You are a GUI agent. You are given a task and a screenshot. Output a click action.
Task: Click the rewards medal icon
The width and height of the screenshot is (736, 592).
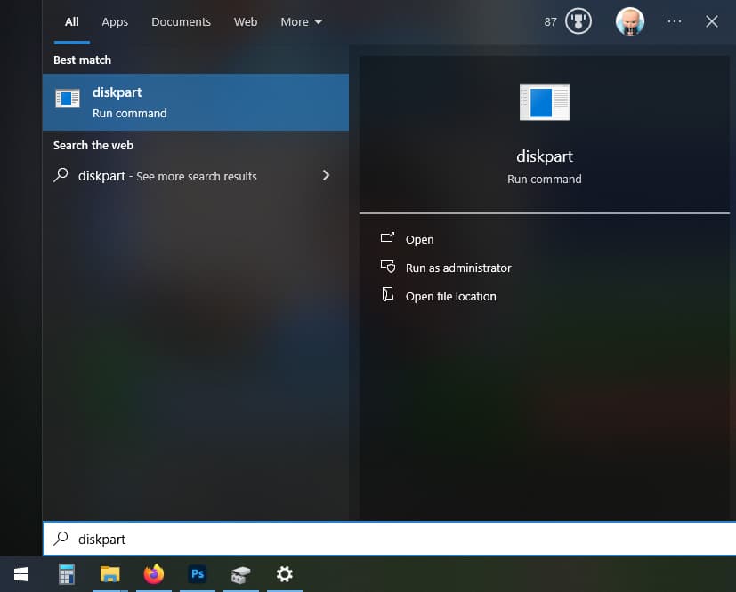pyautogui.click(x=578, y=21)
